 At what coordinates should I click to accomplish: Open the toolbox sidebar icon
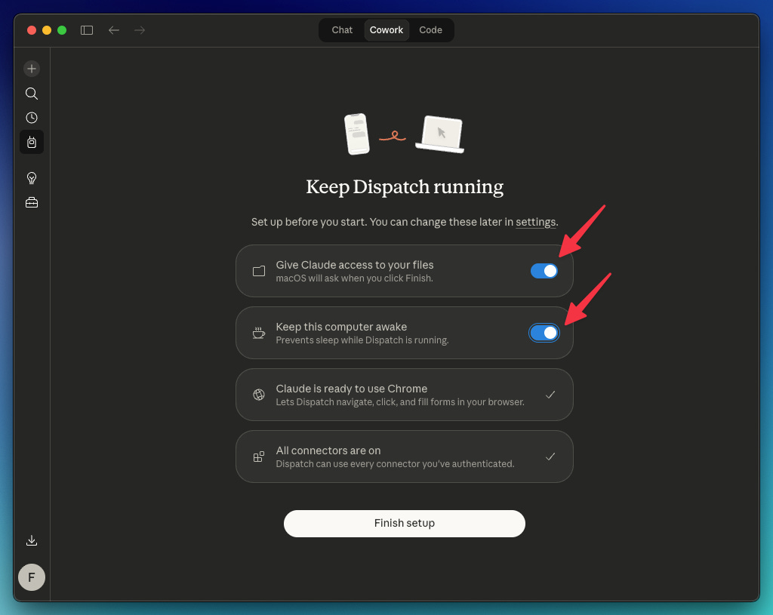click(32, 202)
